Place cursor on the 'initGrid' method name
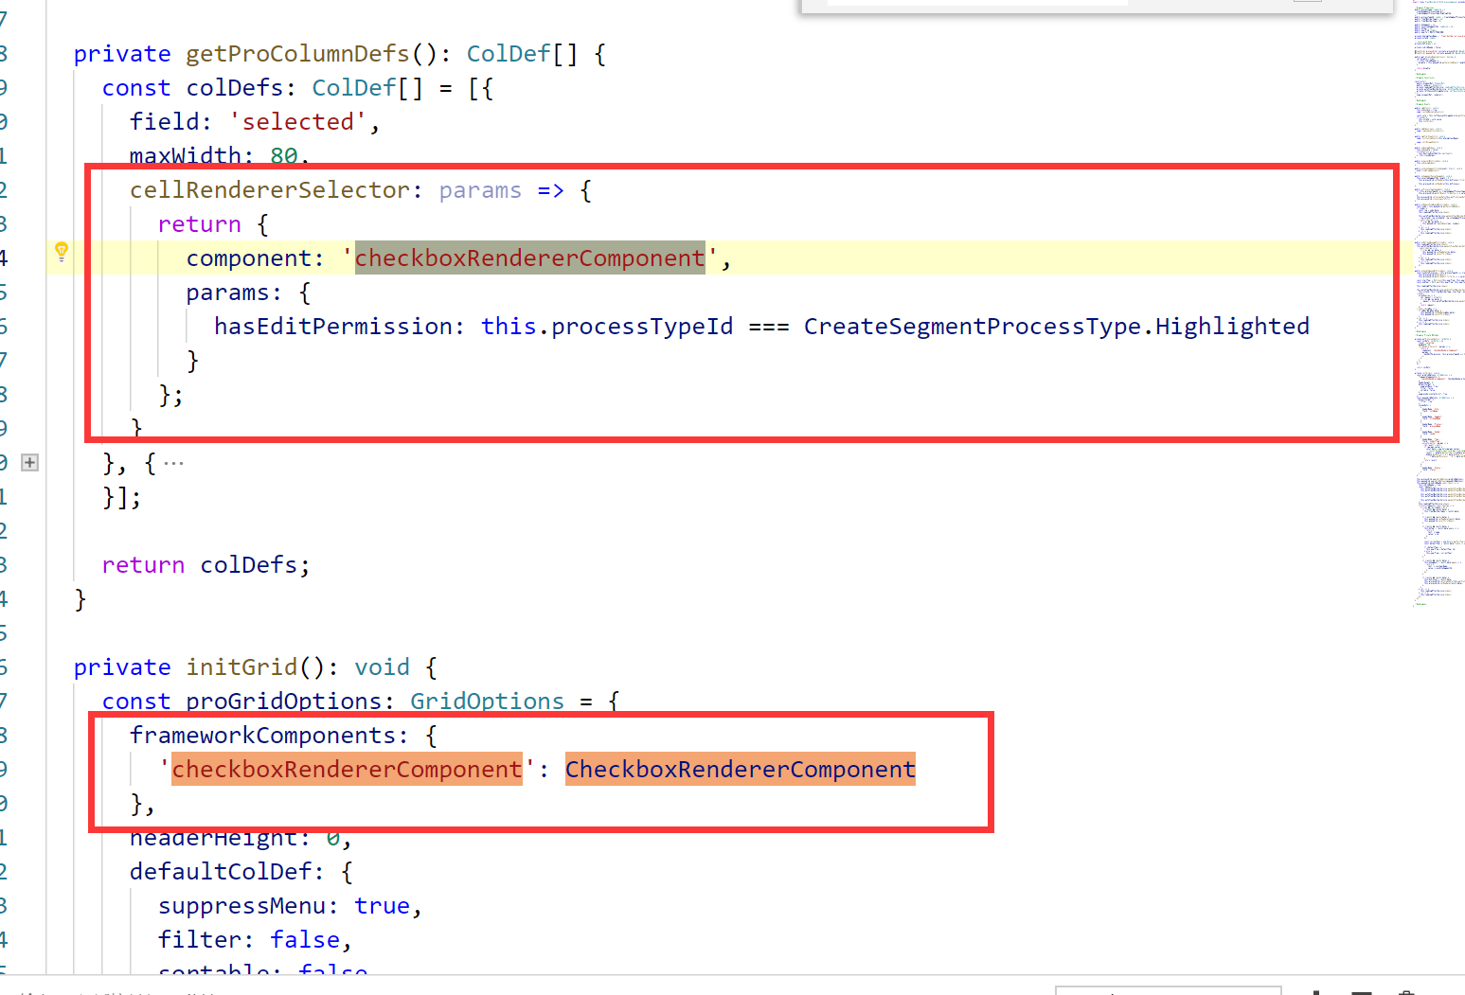 click(241, 666)
